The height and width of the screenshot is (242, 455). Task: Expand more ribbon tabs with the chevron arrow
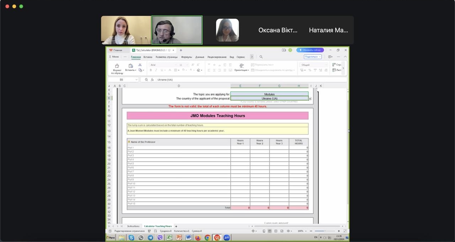[252, 57]
